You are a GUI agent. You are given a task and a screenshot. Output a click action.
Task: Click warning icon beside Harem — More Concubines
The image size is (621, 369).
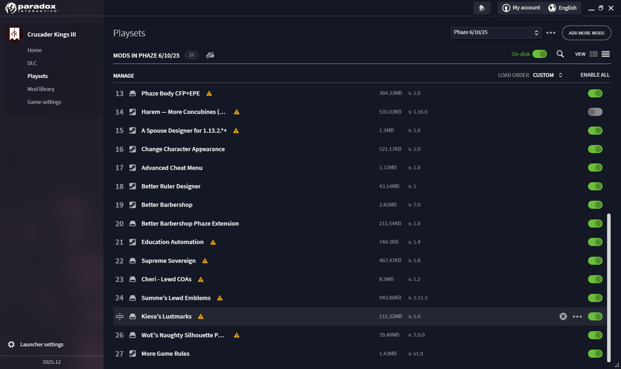[237, 112]
